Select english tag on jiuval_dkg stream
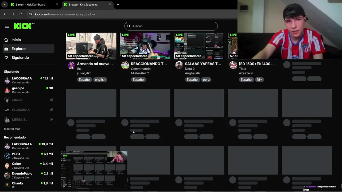The height and width of the screenshot is (192, 342). pyautogui.click(x=100, y=79)
